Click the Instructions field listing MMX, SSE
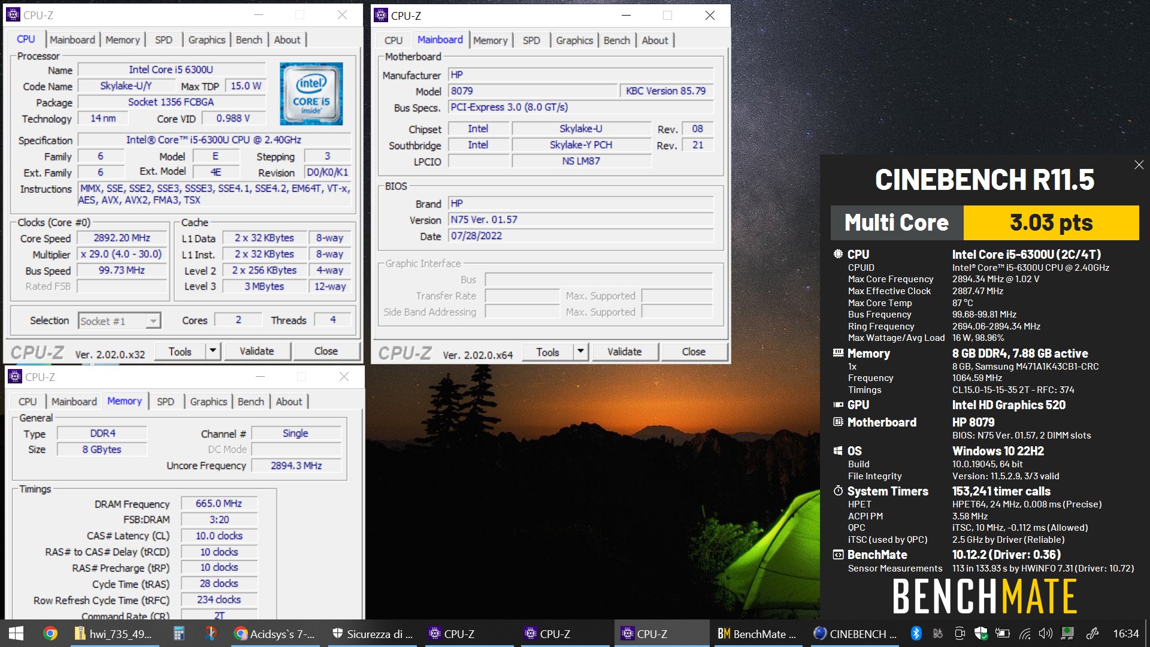The width and height of the screenshot is (1150, 647). (x=214, y=194)
